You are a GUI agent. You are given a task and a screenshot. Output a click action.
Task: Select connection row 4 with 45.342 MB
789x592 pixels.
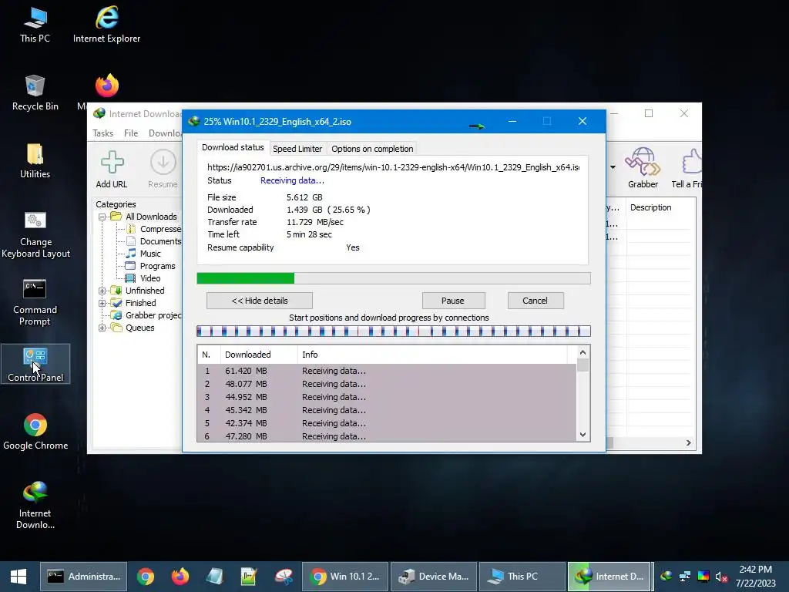387,410
